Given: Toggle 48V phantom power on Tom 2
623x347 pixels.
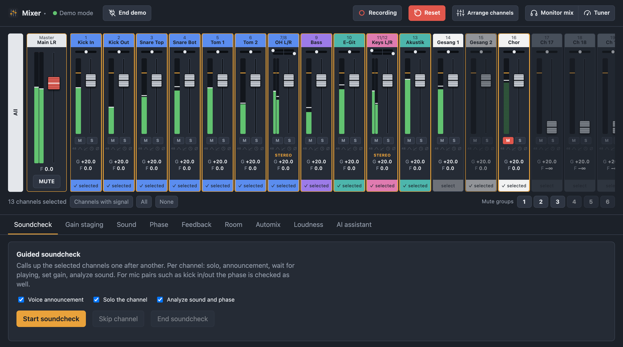Looking at the screenshot, I should [239, 148].
